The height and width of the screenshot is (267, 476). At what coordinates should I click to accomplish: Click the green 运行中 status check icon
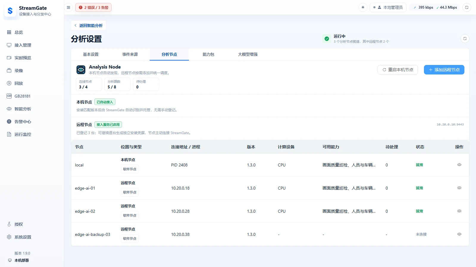(x=327, y=39)
